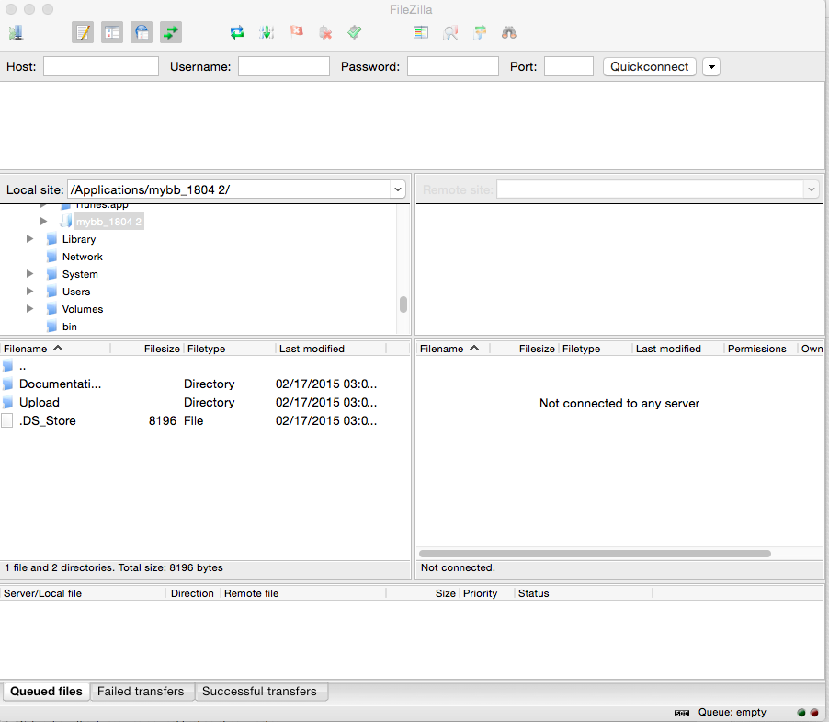This screenshot has width=829, height=722.
Task: Click the 8196 filesize cell
Action: [163, 421]
